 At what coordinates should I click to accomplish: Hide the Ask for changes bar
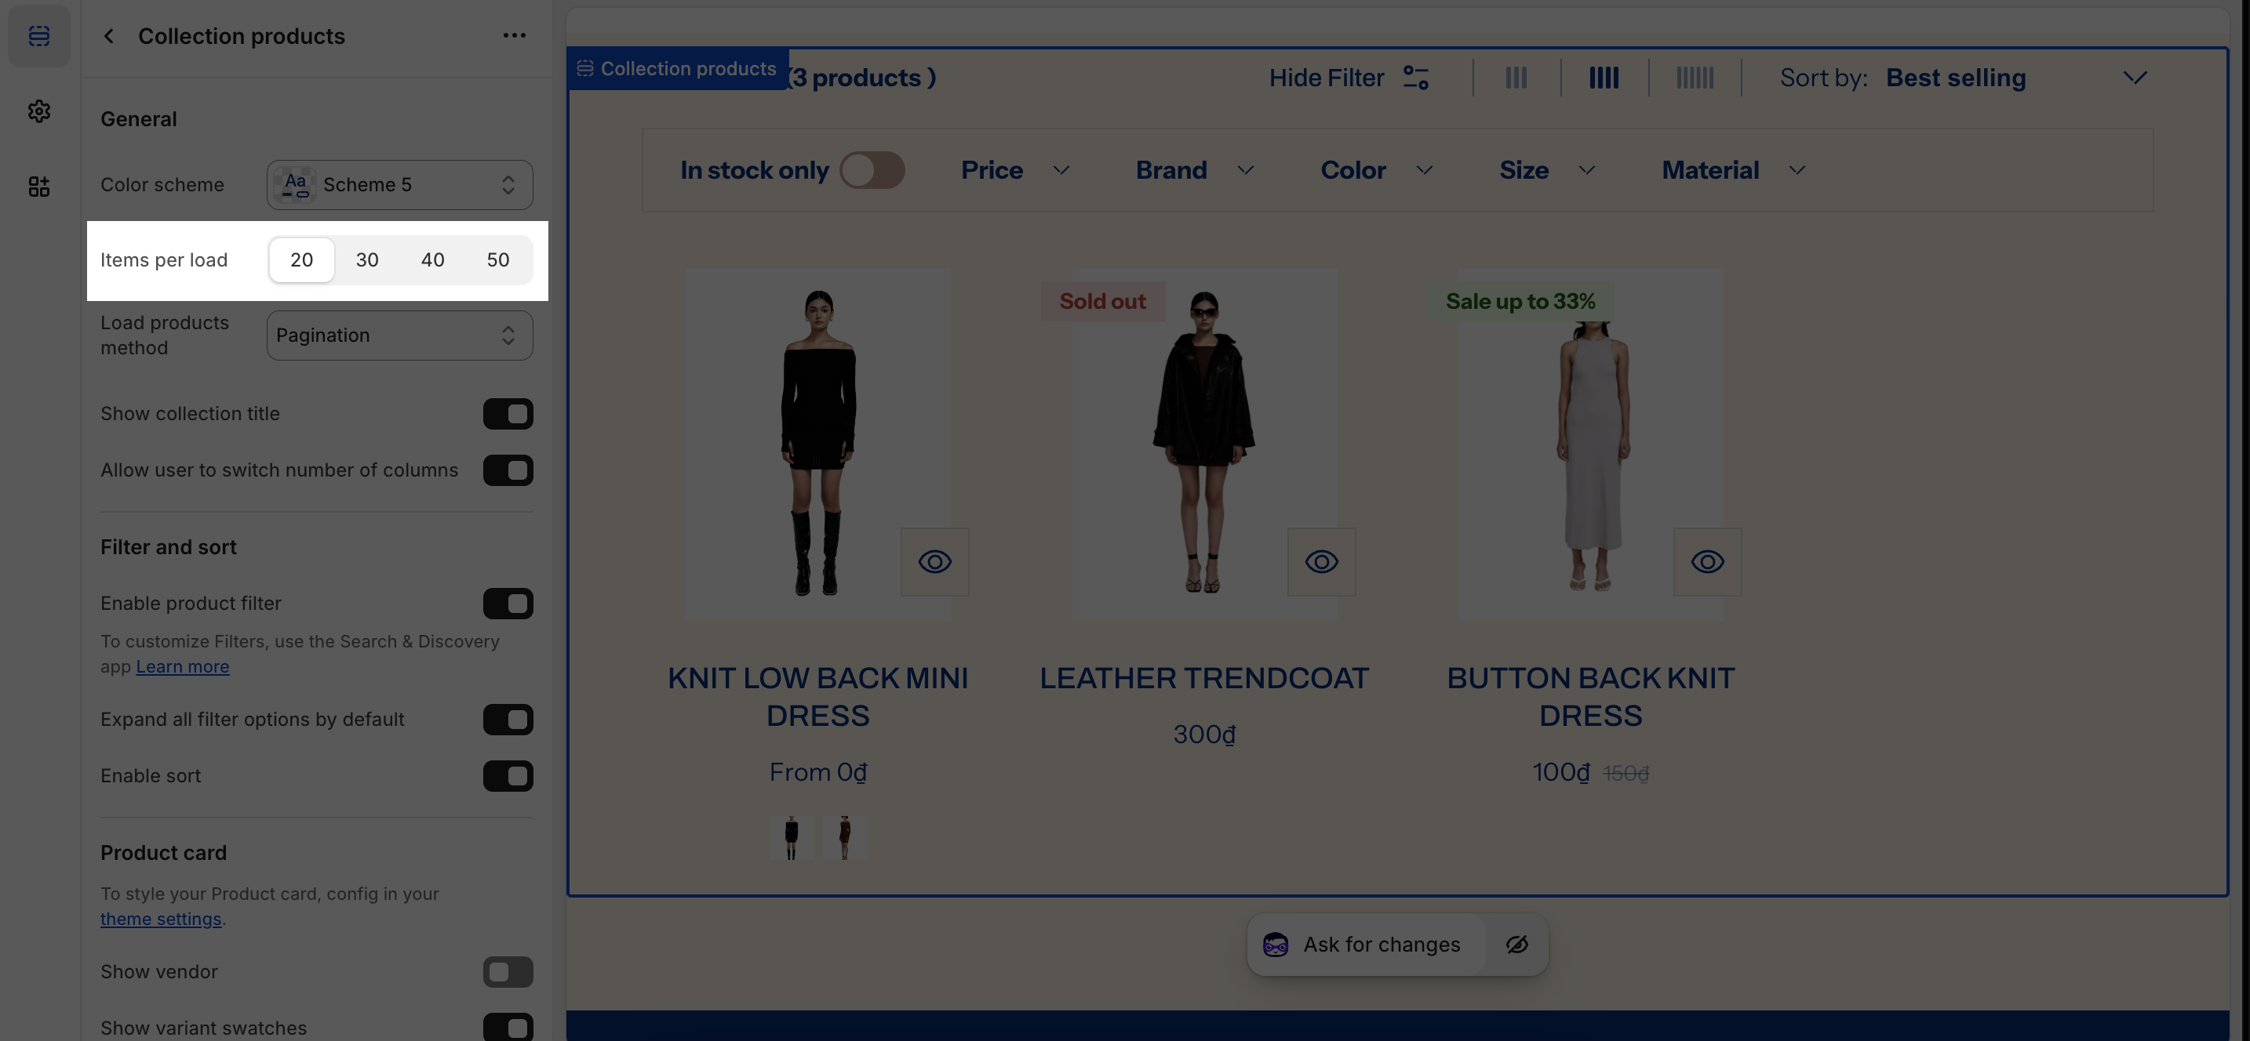coord(1516,944)
